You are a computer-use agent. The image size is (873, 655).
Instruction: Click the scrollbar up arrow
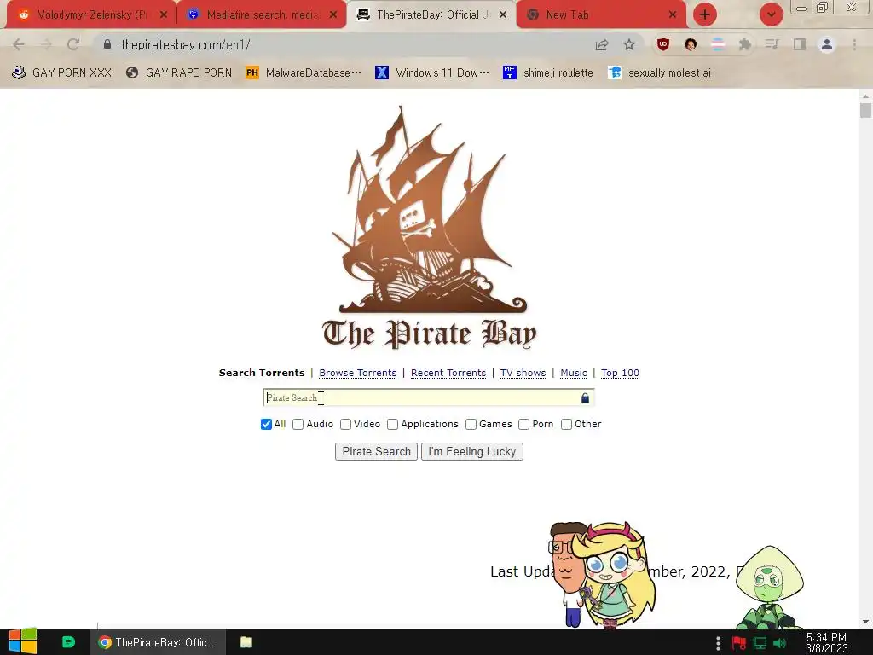[x=865, y=96]
